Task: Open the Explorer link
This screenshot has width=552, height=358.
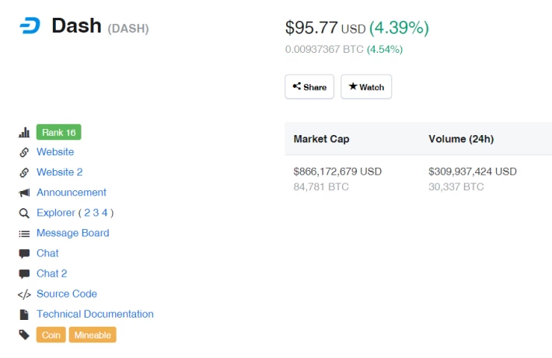Action: pyautogui.click(x=56, y=213)
